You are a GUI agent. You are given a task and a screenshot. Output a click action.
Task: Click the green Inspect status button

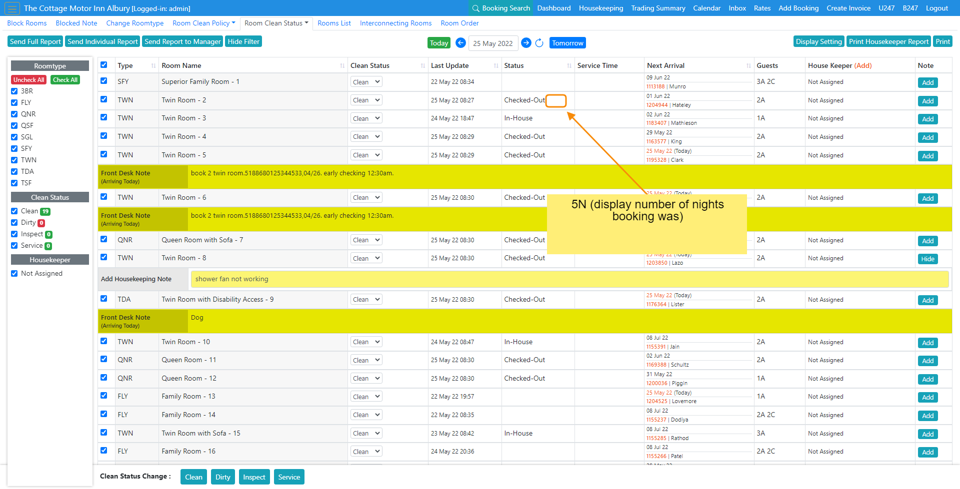[254, 477]
